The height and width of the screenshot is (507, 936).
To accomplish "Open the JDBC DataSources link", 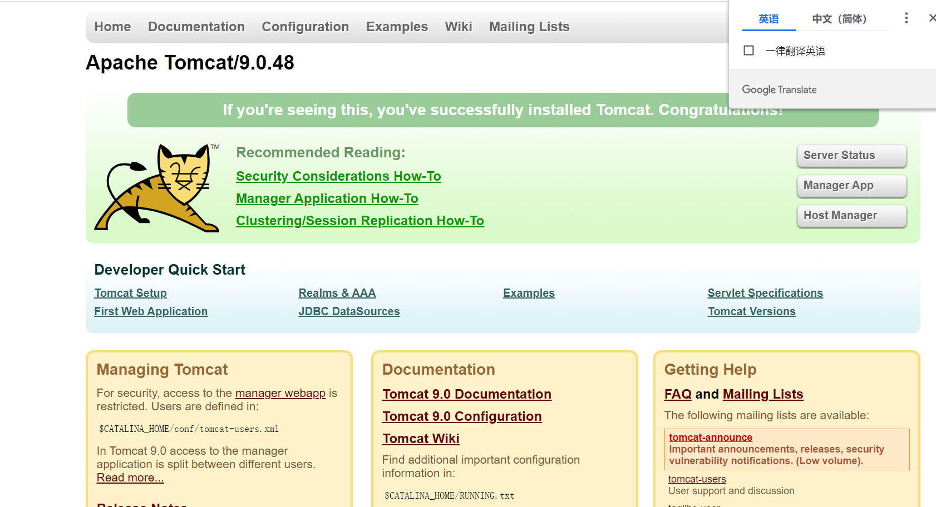I will click(349, 311).
